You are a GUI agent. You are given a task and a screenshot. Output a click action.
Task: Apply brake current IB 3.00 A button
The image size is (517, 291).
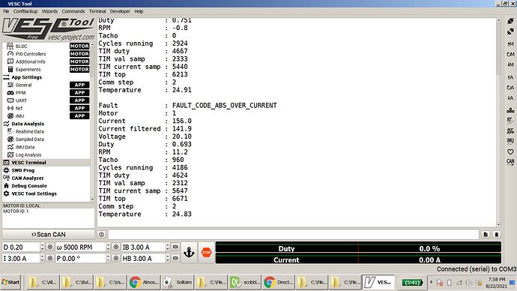[x=175, y=247]
